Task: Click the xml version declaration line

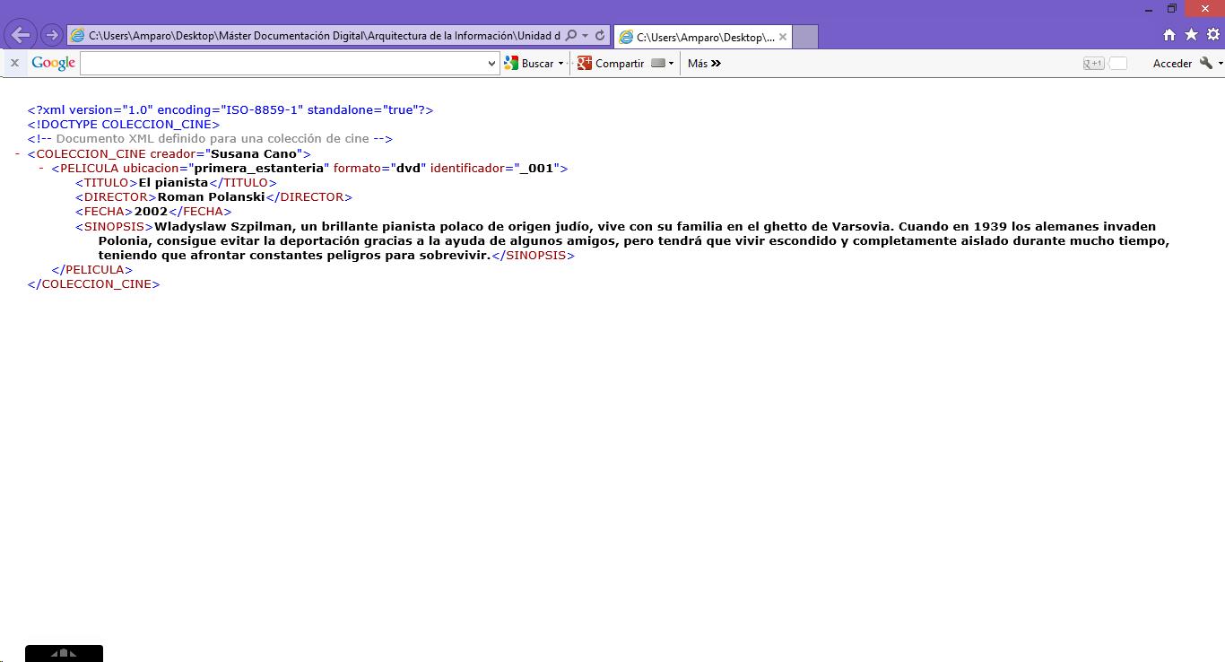Action: tap(230, 110)
